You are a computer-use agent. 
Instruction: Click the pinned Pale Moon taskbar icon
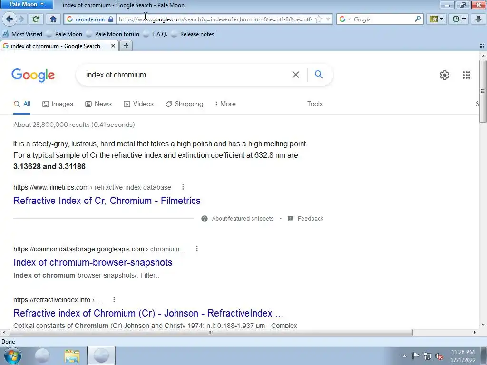coord(42,355)
